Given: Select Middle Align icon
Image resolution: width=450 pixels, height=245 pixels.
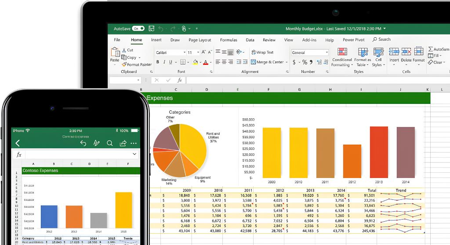Looking at the screenshot, I should [224, 52].
